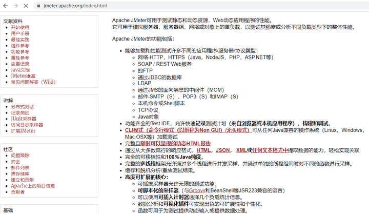Click the 社区 section heading
This screenshot has height=214, width=369.
(8, 149)
